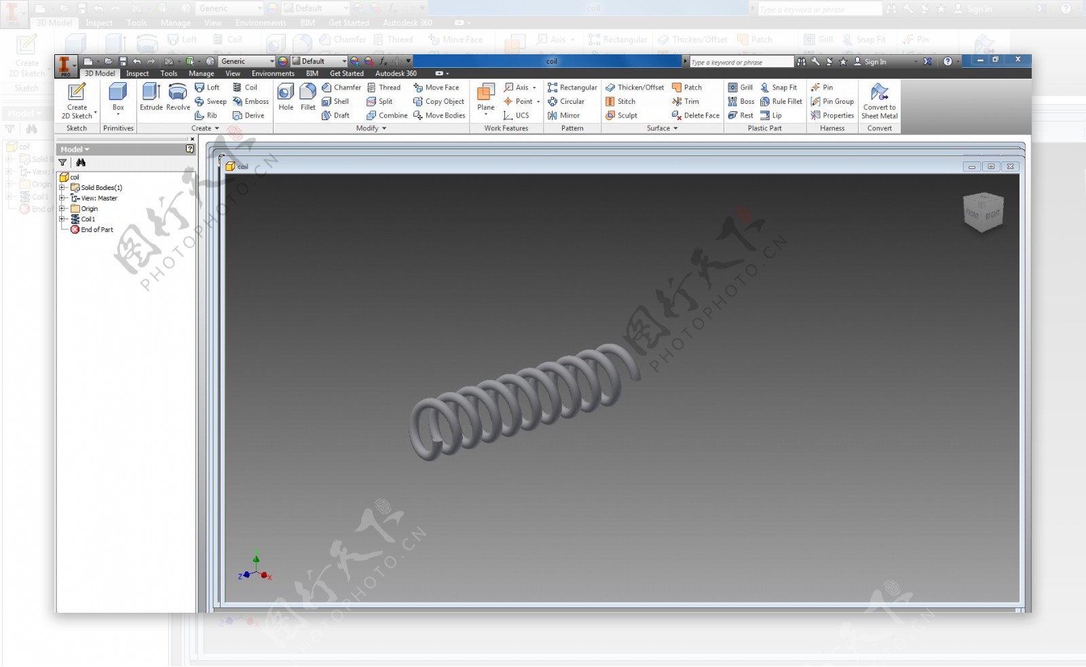Create a UCS work feature
Image resolution: width=1086 pixels, height=667 pixels.
517,115
